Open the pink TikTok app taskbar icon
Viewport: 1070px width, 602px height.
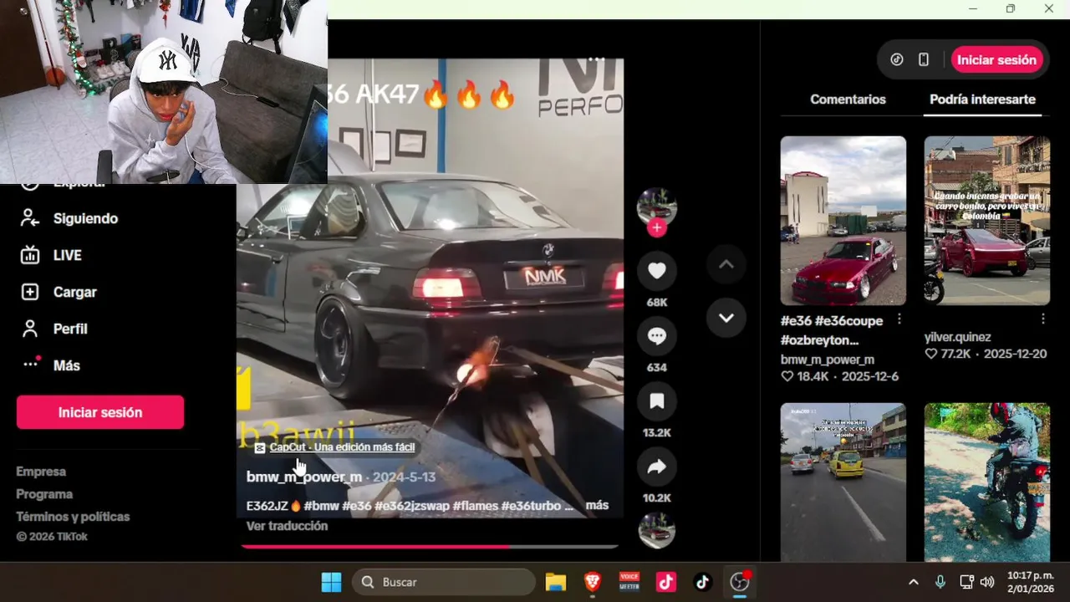[x=666, y=582]
